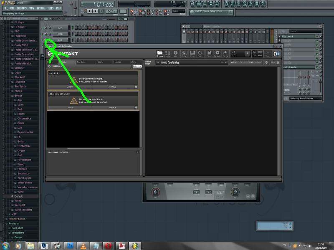
Task: Click the Kick channel button
Action: click(61, 27)
